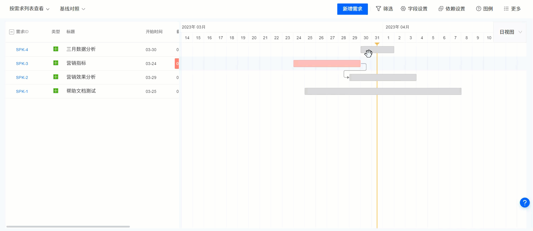533x231 pixels.
Task: Click green type icon for SPK-1
Action: (x=56, y=91)
